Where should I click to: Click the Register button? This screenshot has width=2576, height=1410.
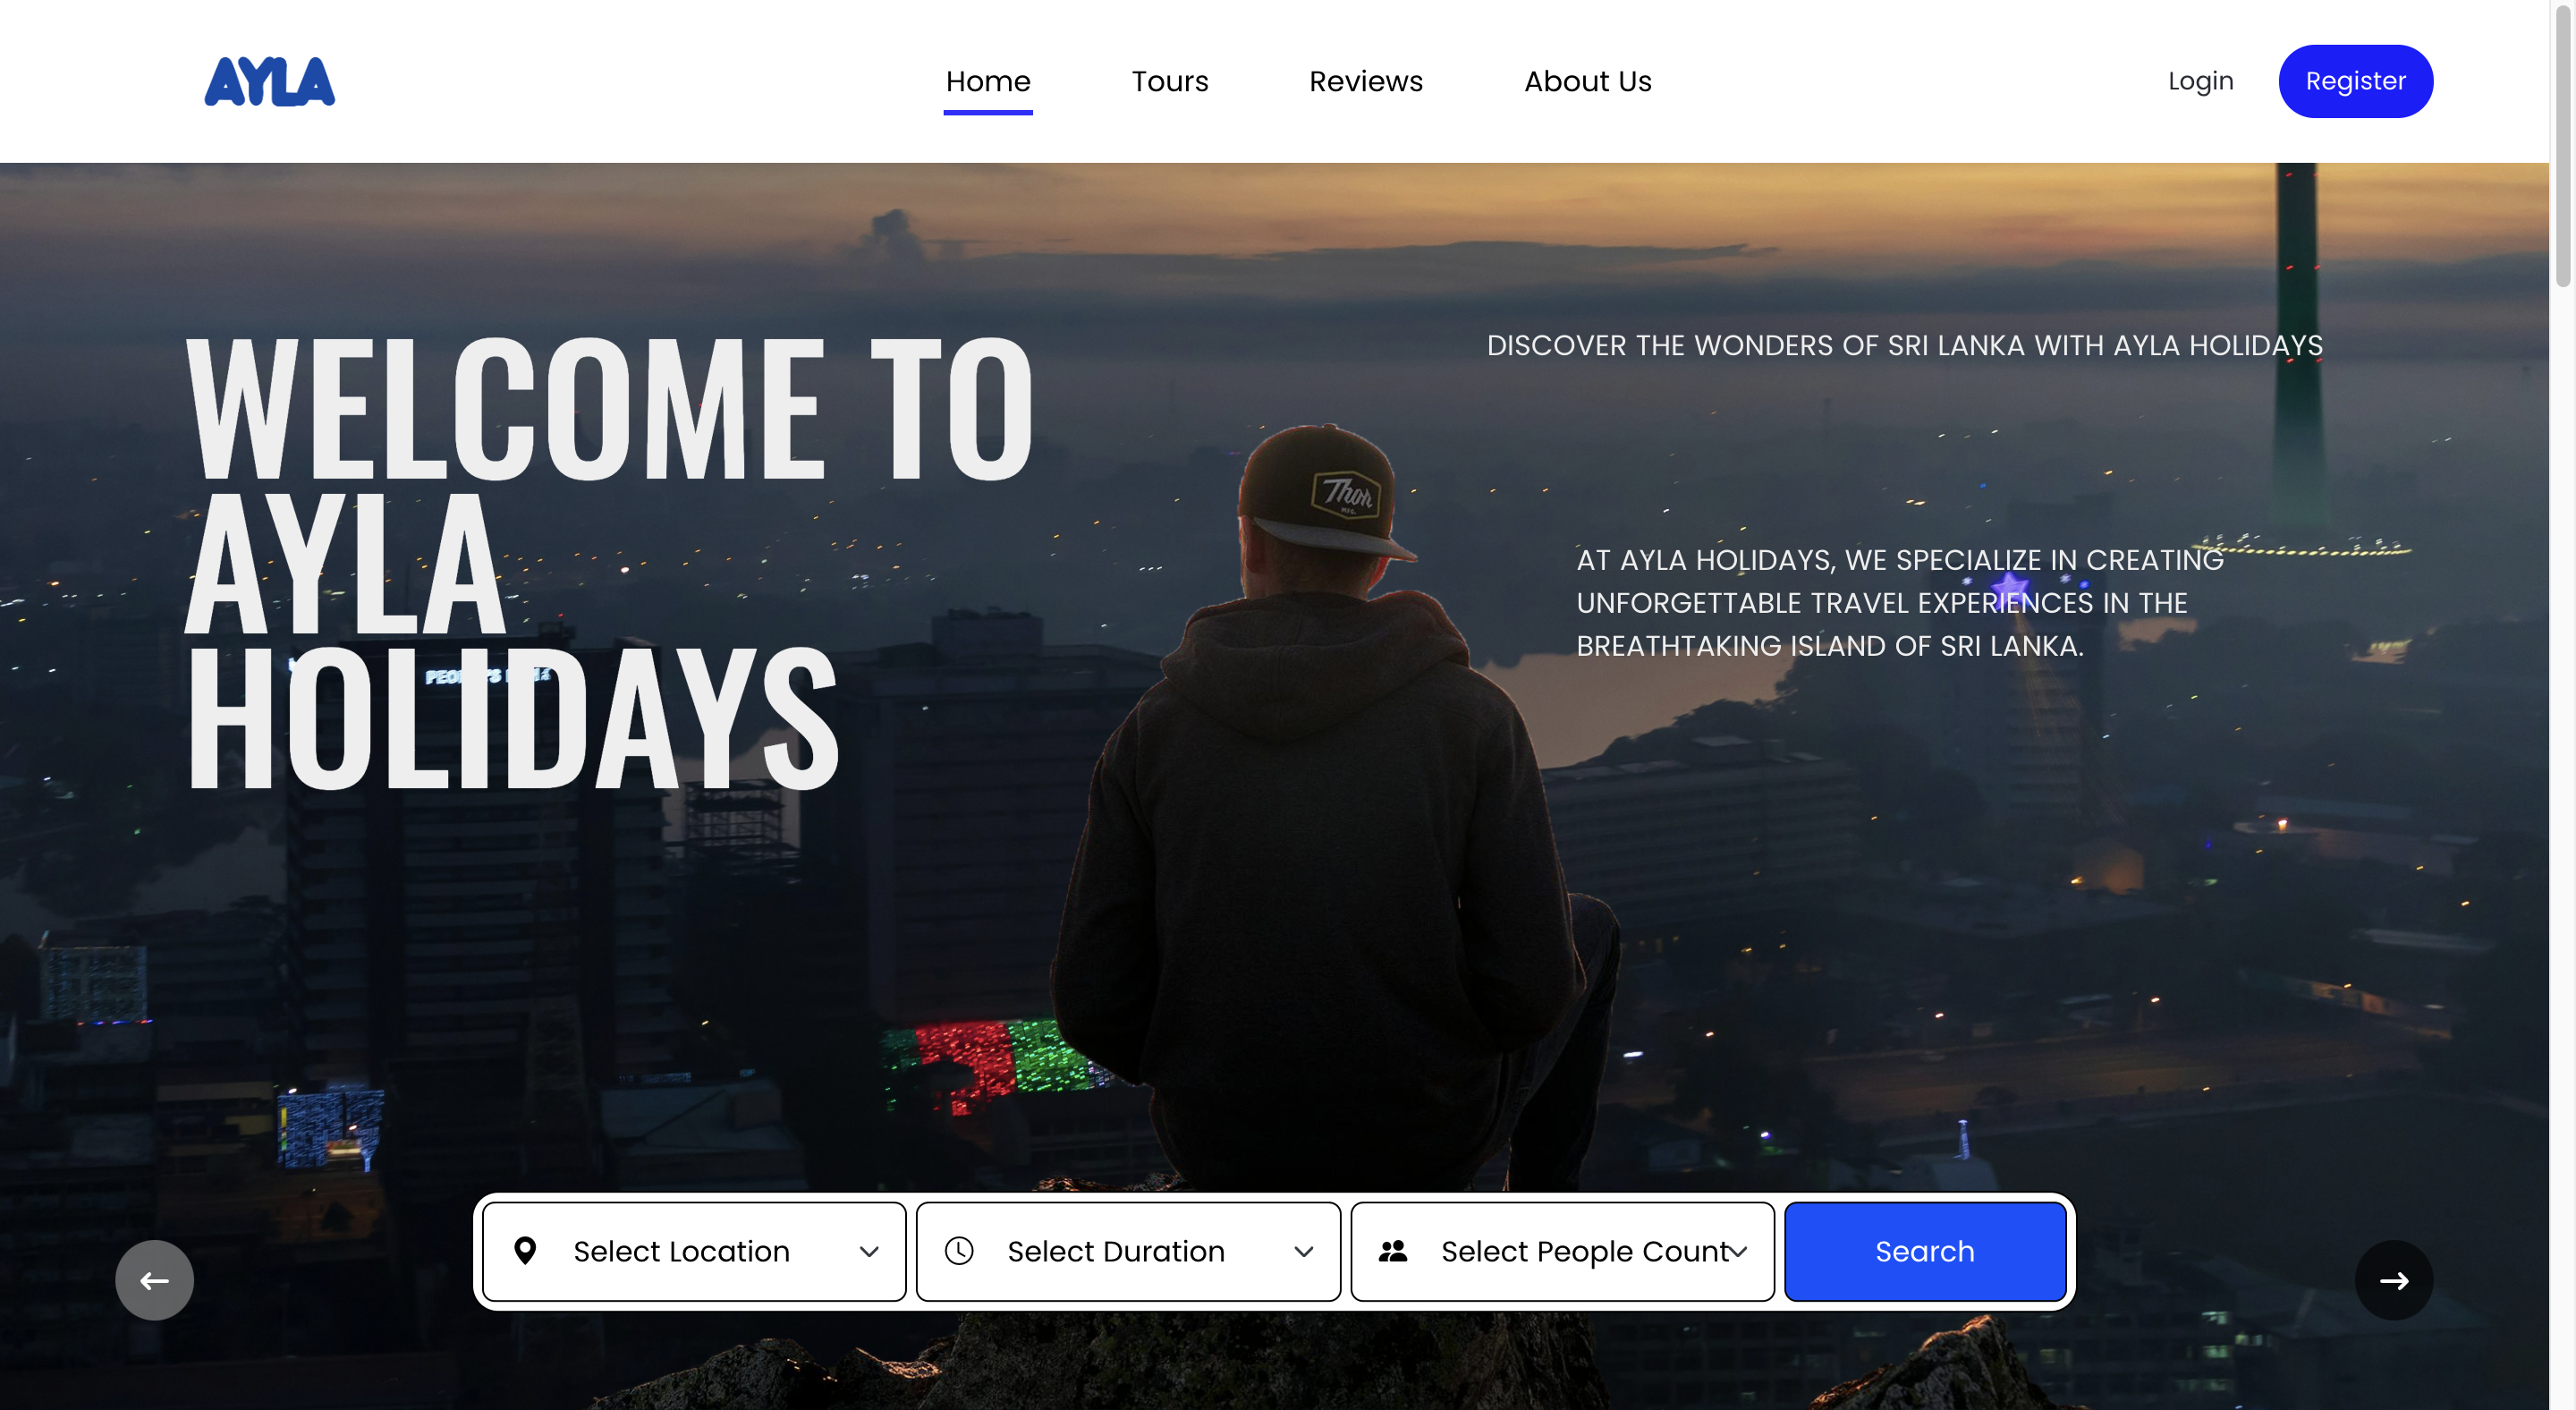point(2355,81)
